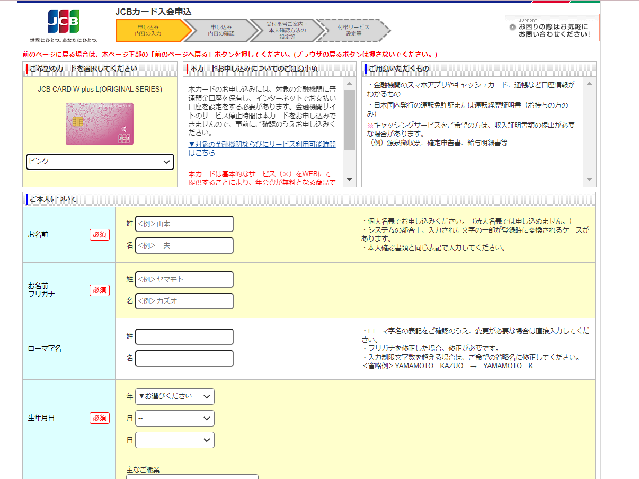Click the お名前 姓 field with placeholder 山本
This screenshot has width=639, height=479.
click(x=184, y=224)
